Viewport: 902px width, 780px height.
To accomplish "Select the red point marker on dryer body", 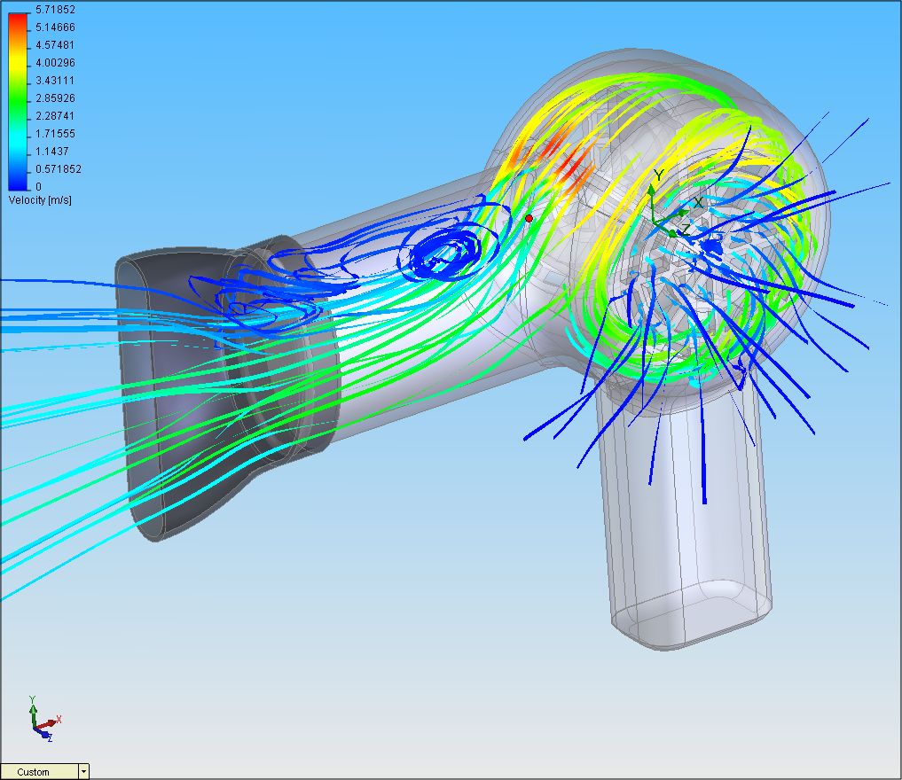I will [529, 218].
